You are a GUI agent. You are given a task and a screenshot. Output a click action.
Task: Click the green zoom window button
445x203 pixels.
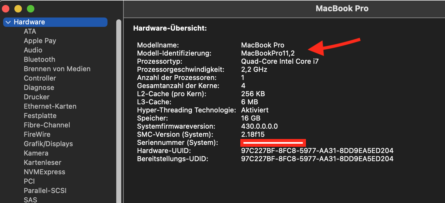31,9
